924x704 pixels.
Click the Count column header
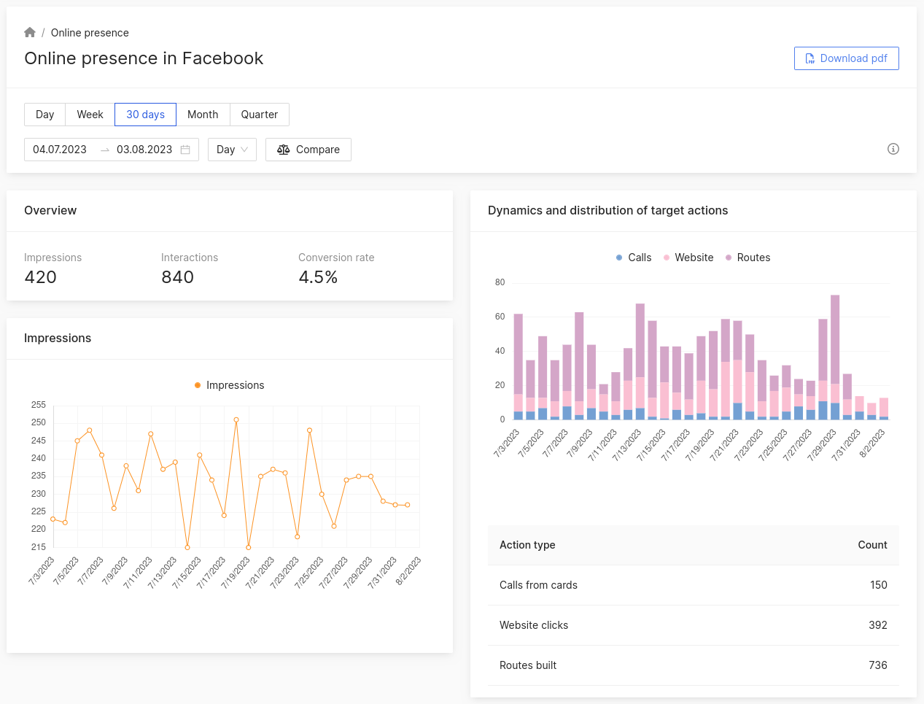[x=872, y=545]
